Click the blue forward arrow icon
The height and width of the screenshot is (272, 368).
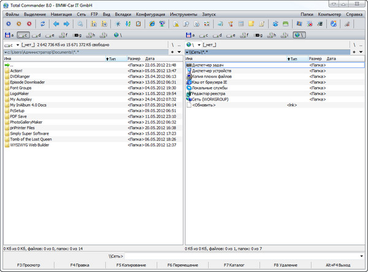coord(67,23)
